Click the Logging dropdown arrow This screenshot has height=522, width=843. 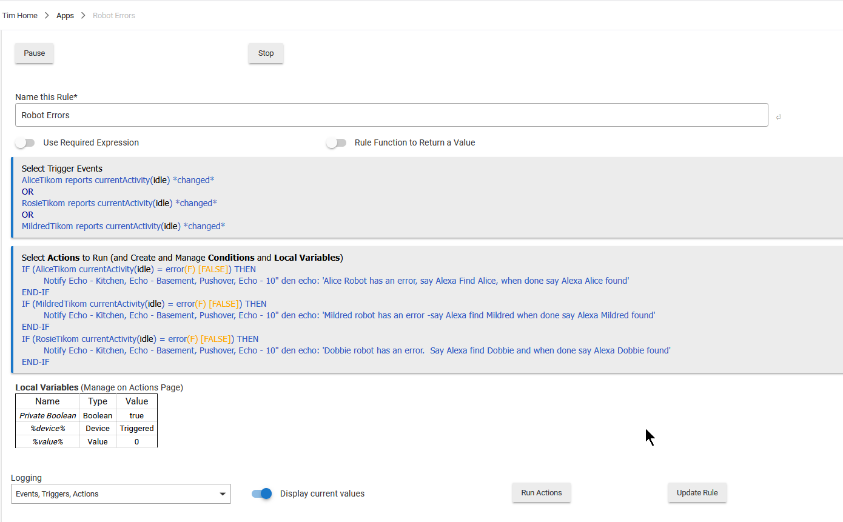[222, 494]
